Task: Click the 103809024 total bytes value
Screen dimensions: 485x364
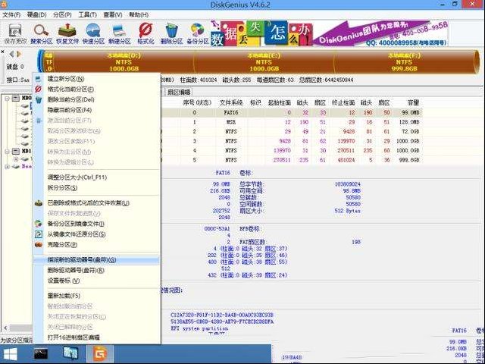Action: point(347,184)
